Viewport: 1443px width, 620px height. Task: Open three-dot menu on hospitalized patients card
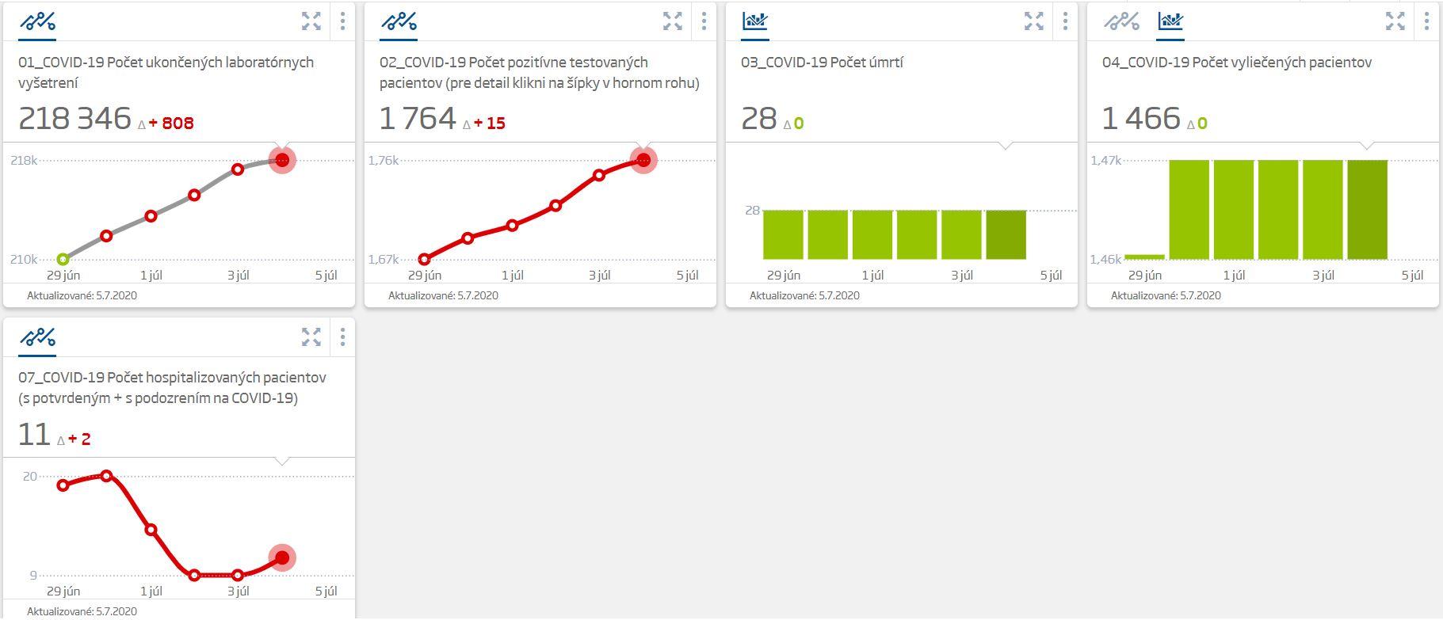click(x=342, y=337)
